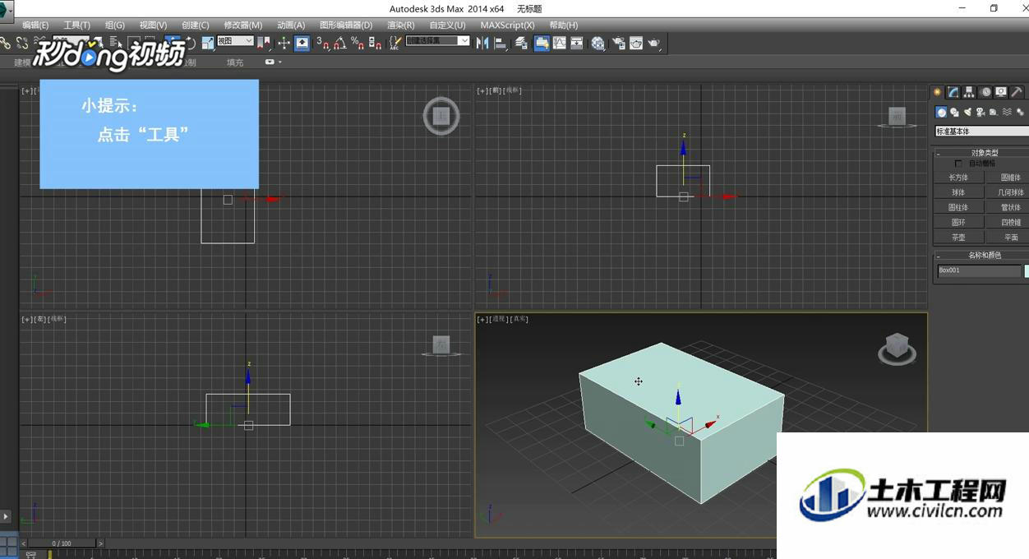Screen dimensions: 1029x559
Task: Open the Schematic View
Action: point(577,43)
